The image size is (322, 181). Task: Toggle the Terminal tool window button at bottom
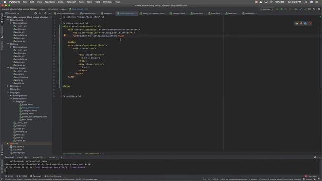[35, 176]
